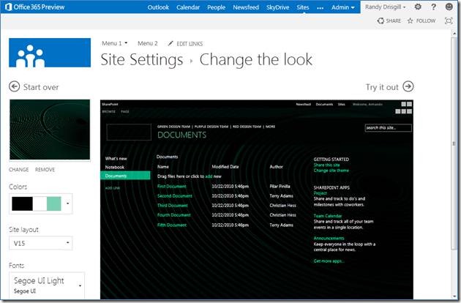Click Notebook in the preview sidebar

[115, 167]
